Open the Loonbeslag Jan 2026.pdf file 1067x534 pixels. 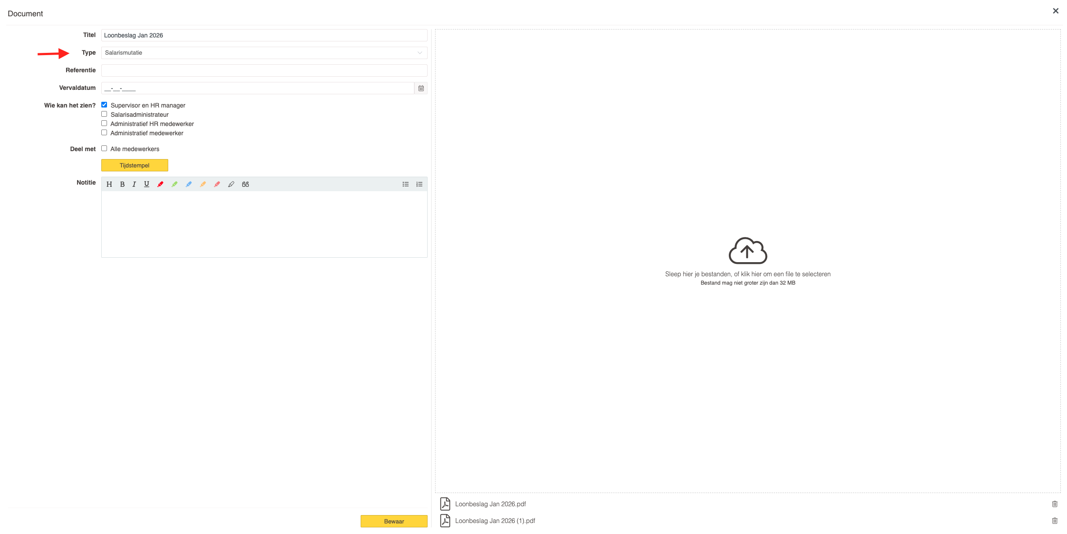490,504
